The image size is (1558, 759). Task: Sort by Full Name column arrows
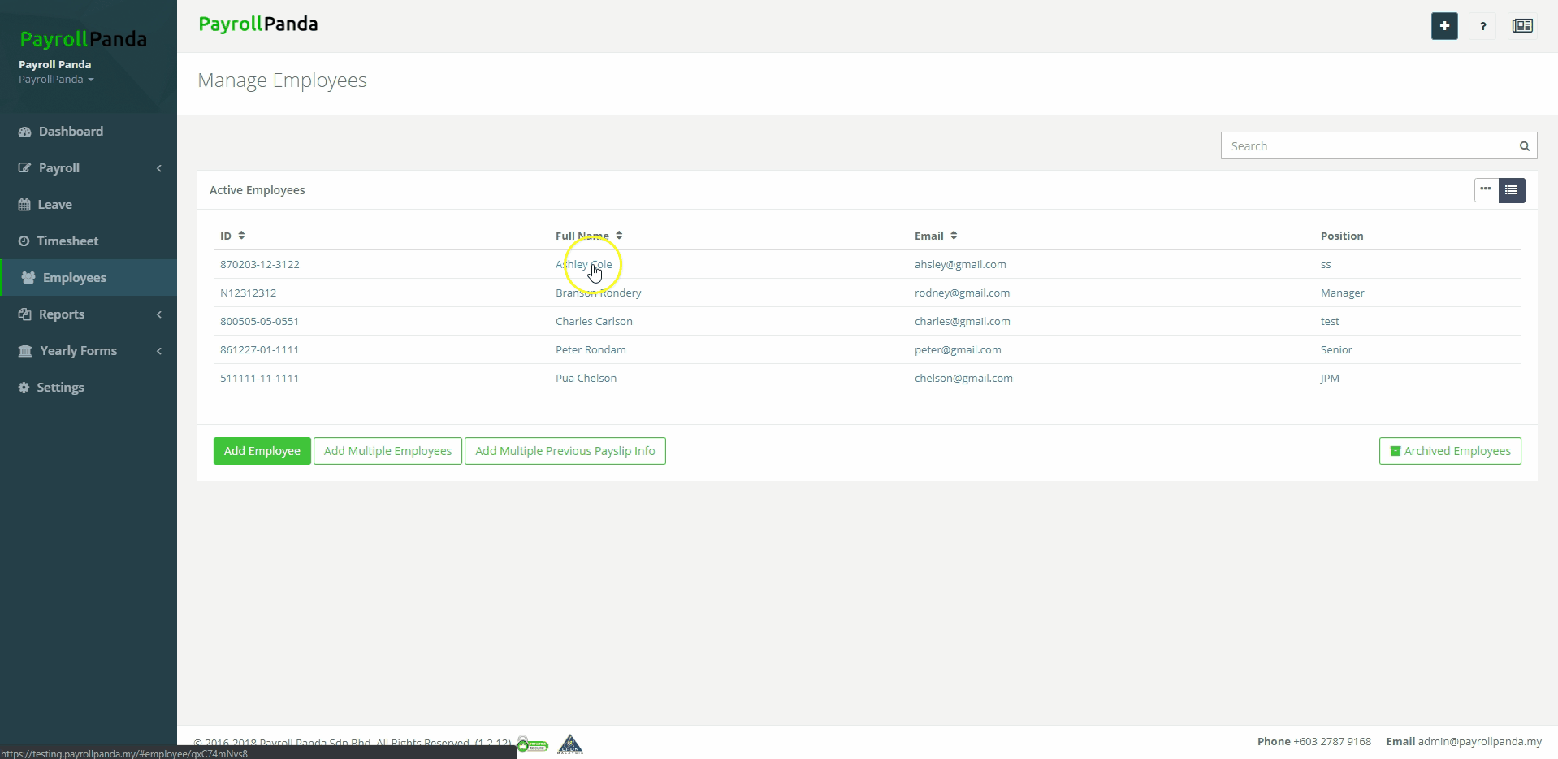point(619,236)
